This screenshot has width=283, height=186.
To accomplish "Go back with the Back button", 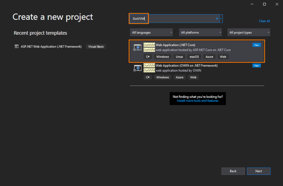I will [233, 171].
